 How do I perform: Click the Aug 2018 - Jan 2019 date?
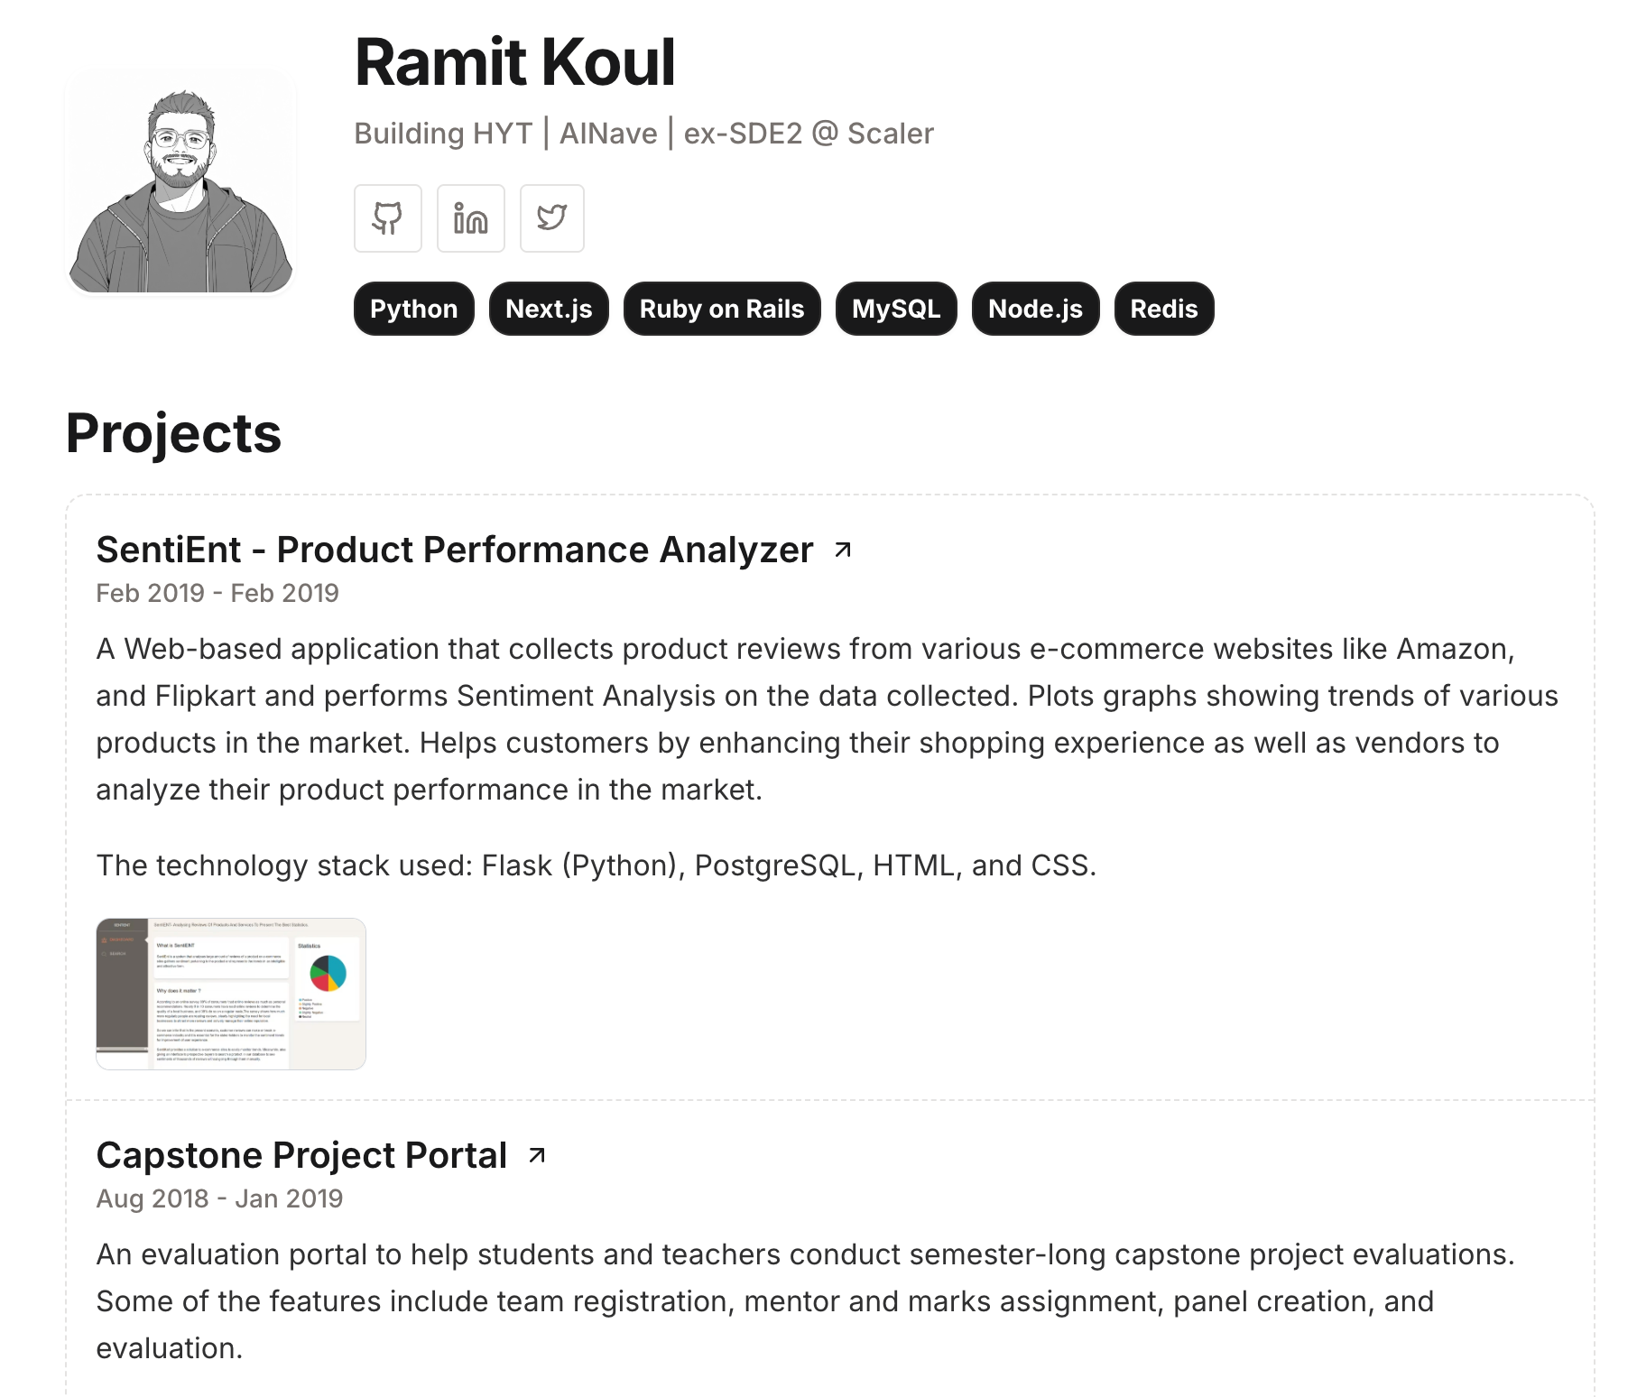point(219,1198)
